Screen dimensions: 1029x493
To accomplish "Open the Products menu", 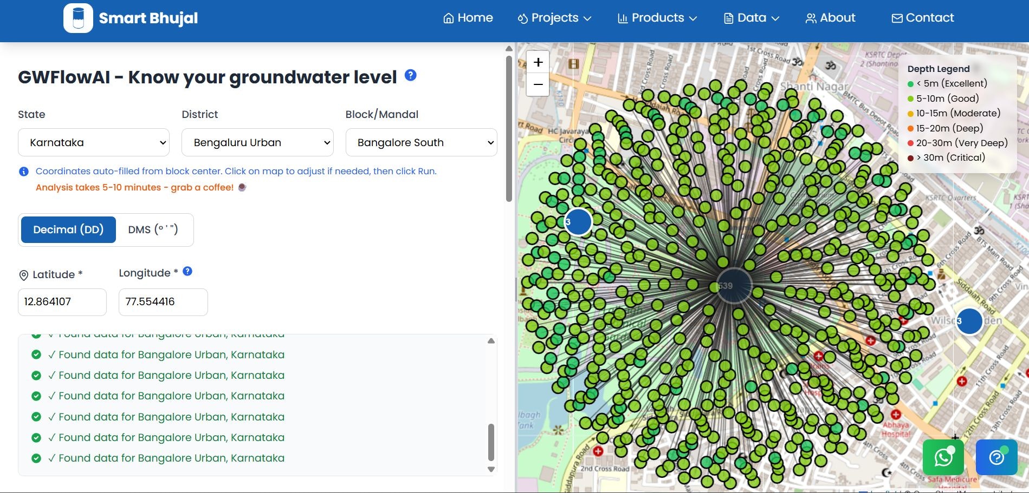I will pos(657,18).
